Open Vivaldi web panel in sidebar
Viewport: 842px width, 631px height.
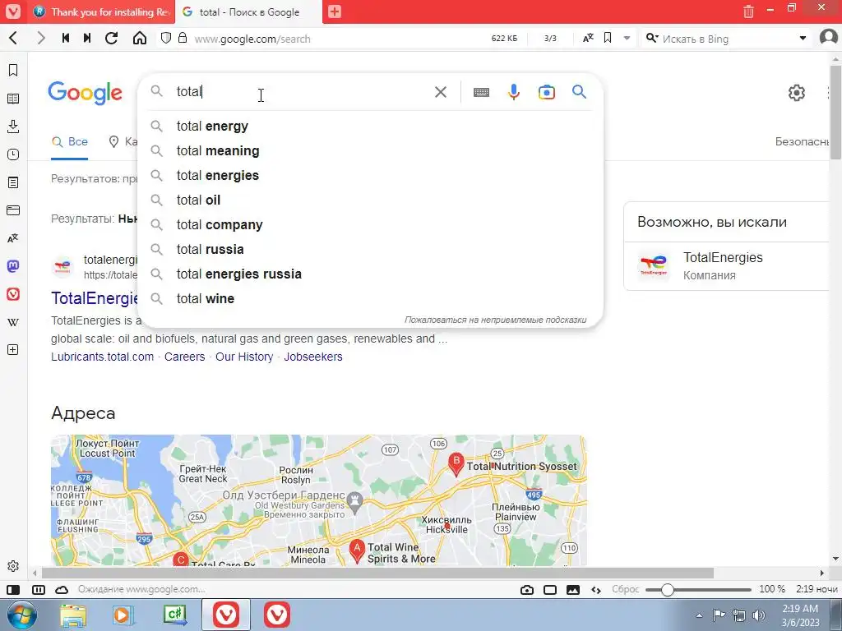(13, 294)
